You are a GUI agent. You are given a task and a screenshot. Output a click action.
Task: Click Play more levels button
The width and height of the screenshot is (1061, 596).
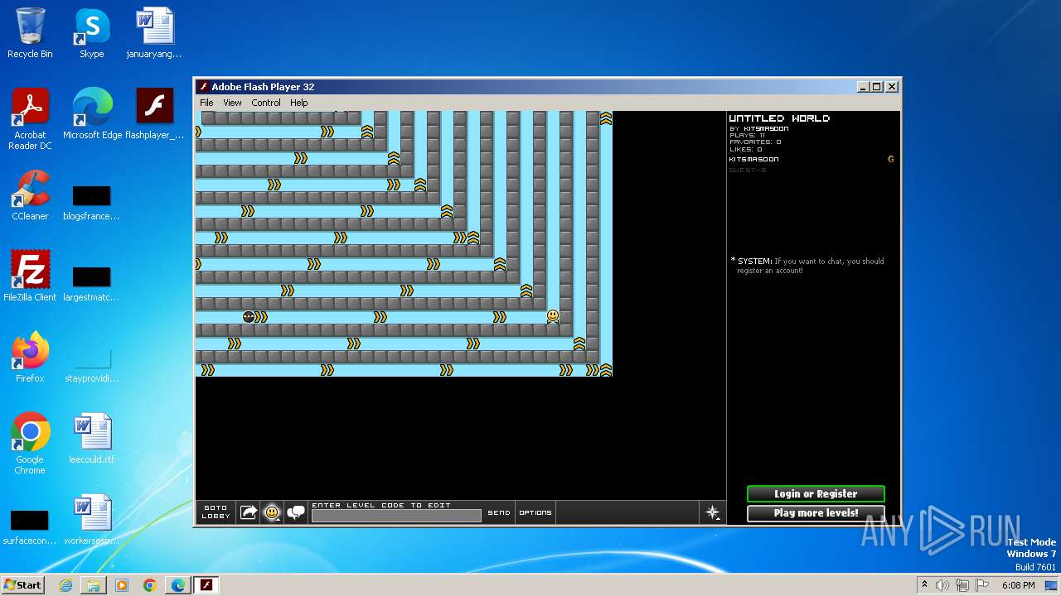(x=816, y=513)
